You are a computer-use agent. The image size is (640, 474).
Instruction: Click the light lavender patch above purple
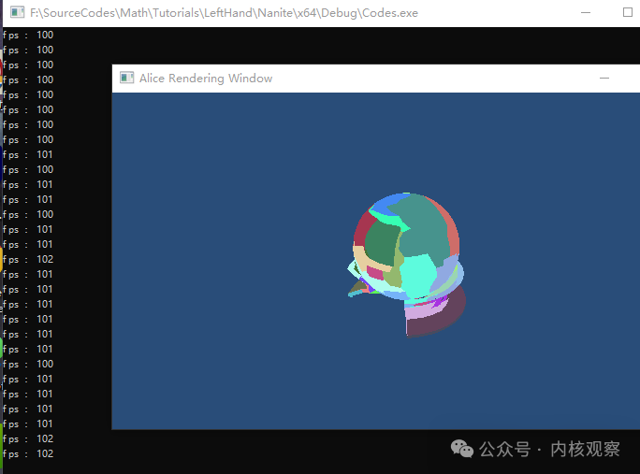click(x=425, y=310)
